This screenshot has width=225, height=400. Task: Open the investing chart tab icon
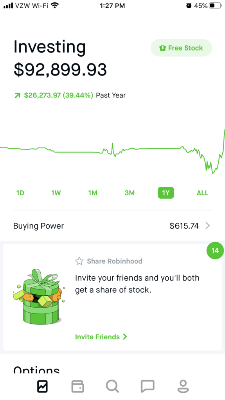(x=42, y=386)
